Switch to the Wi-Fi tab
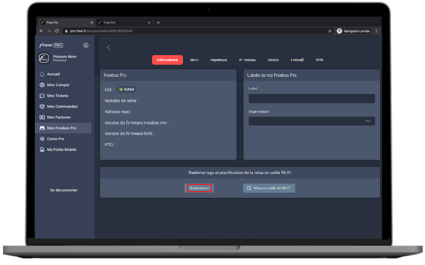 coord(195,60)
